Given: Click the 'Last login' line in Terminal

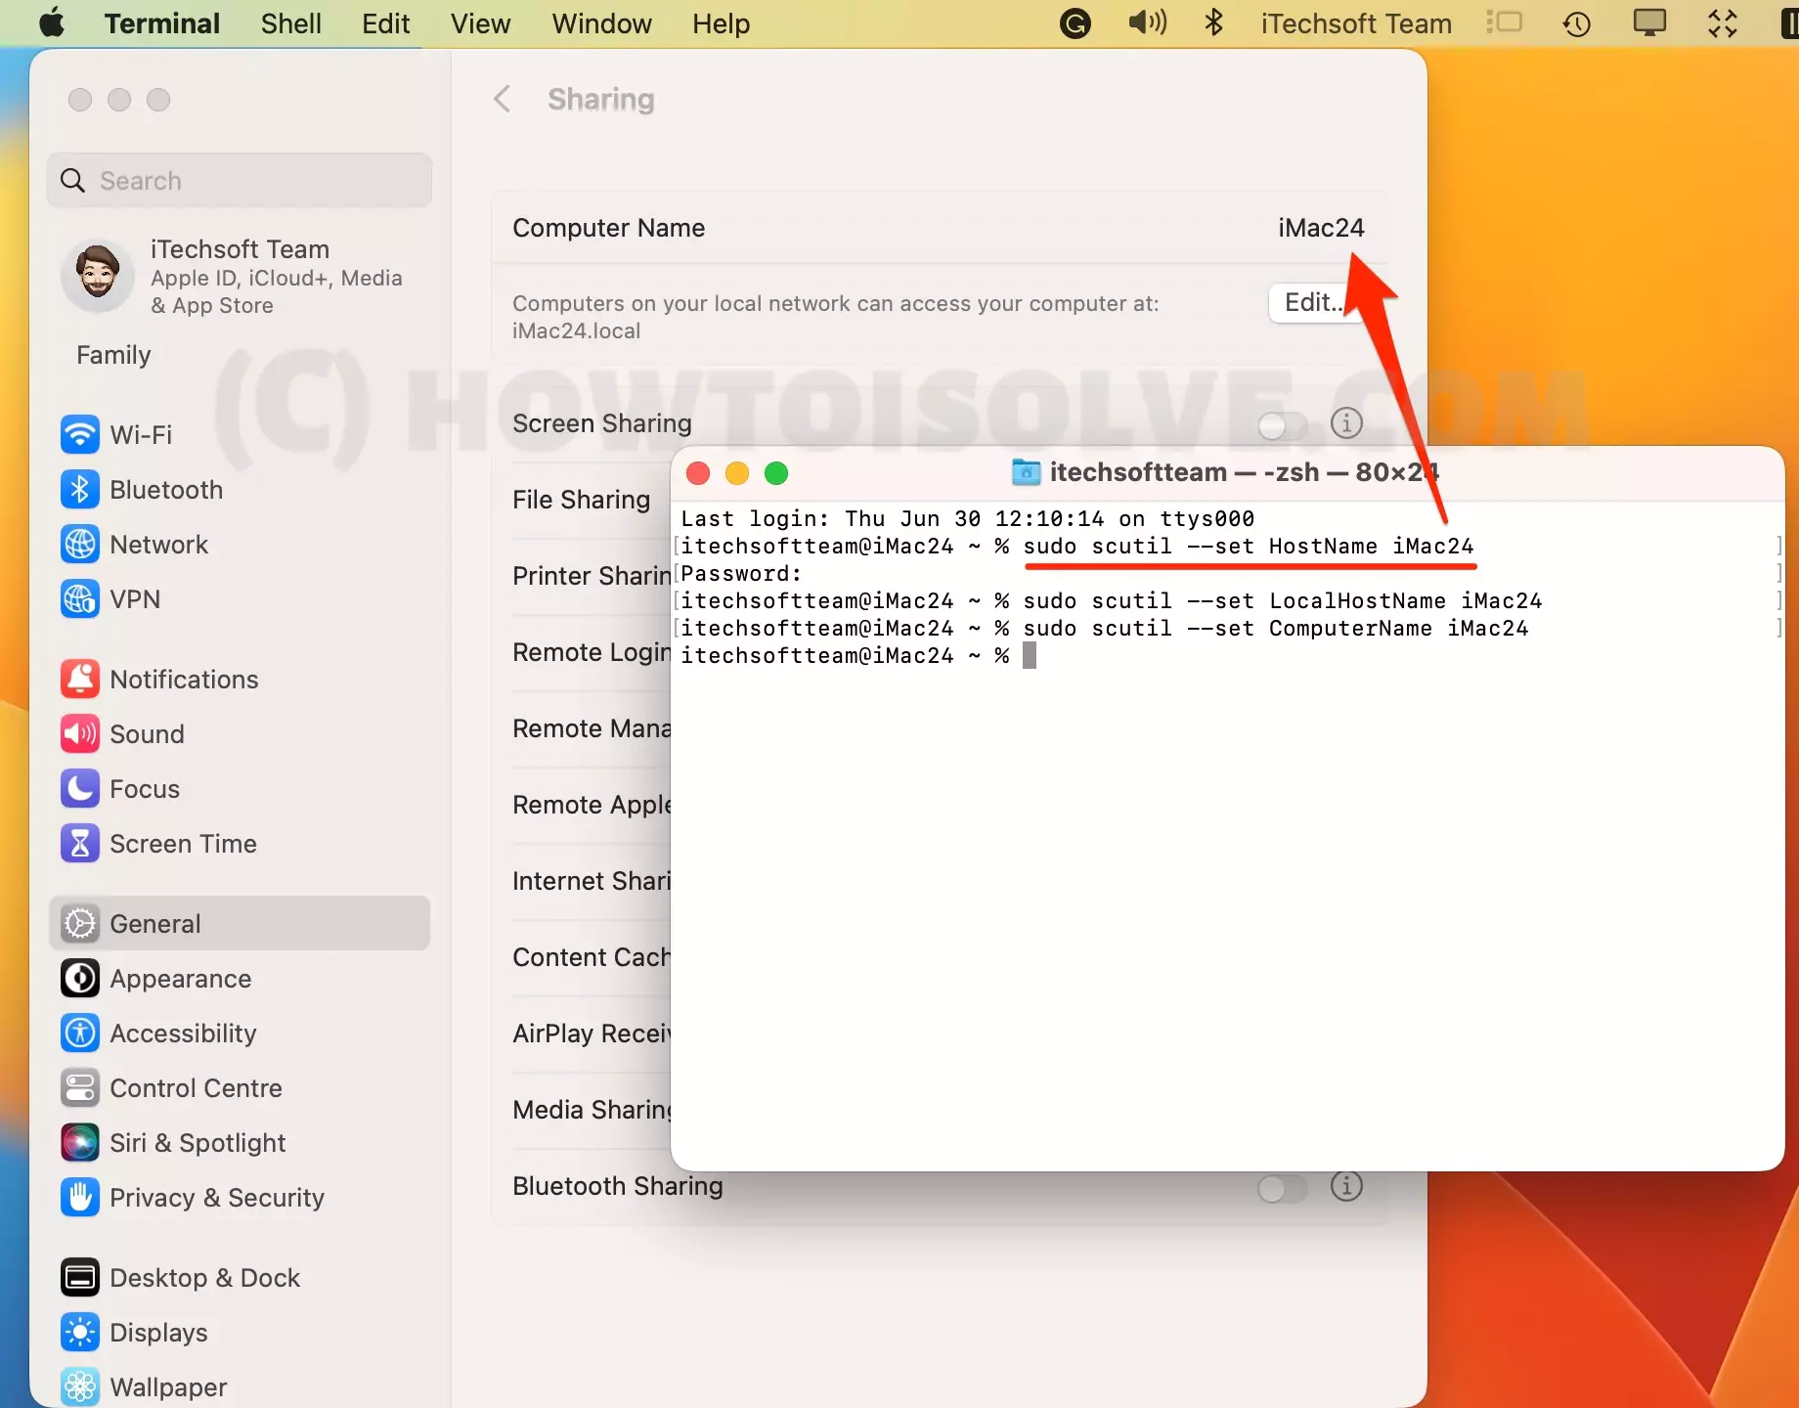Looking at the screenshot, I should [967, 518].
